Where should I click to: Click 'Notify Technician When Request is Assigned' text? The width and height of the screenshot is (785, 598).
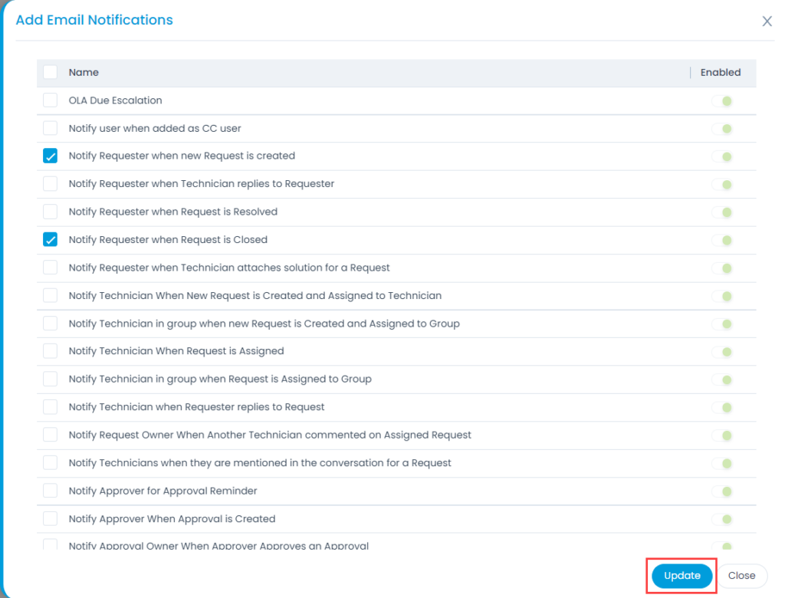176,351
